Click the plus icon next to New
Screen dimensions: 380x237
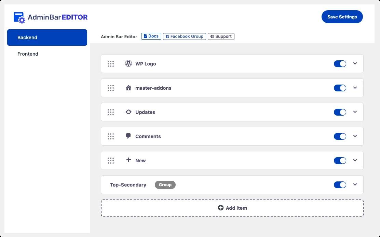pos(128,160)
